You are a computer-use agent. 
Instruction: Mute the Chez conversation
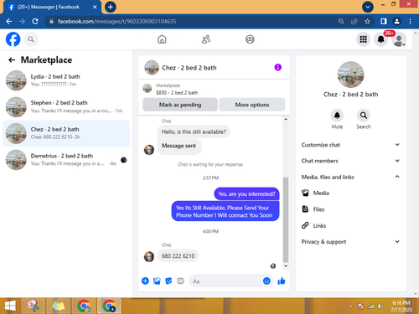pos(337,116)
